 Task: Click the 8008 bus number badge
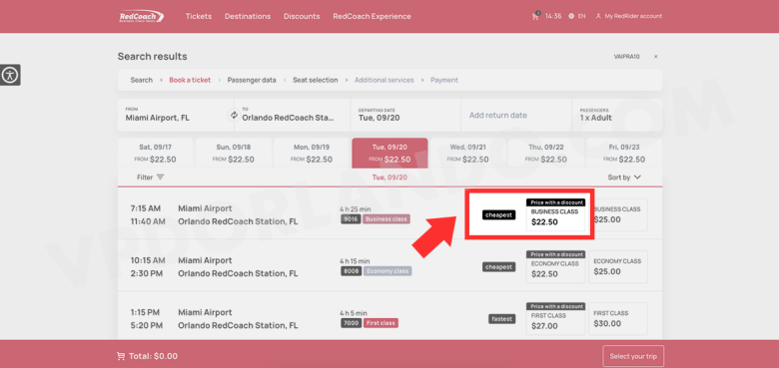click(351, 271)
